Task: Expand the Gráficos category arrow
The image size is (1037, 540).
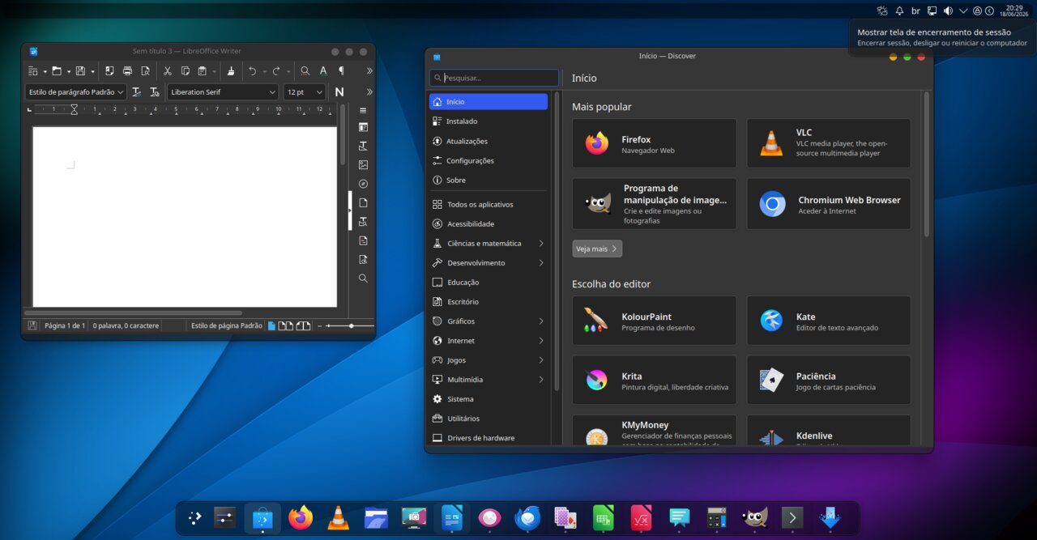Action: tap(541, 321)
